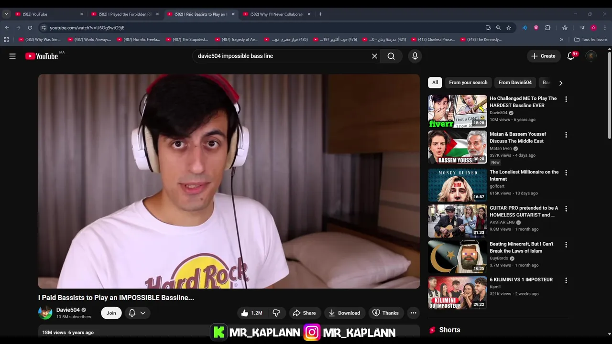The width and height of the screenshot is (612, 344).
Task: Switch to 'I Played the Forbidden Riff' tab
Action: [125, 14]
